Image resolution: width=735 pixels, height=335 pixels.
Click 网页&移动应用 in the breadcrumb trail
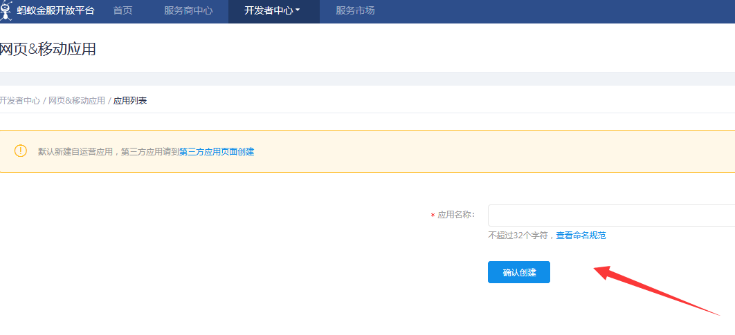(x=77, y=101)
